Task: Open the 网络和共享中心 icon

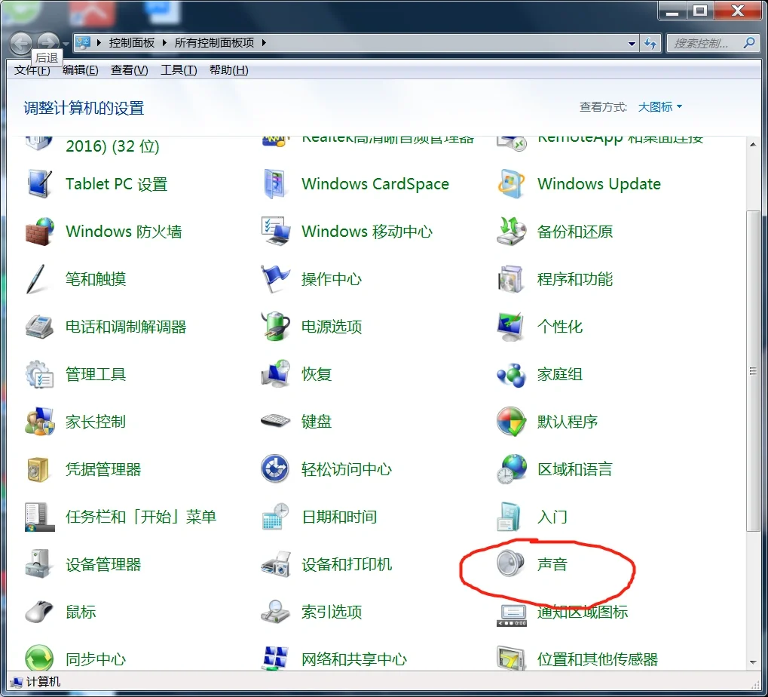Action: pos(275,659)
